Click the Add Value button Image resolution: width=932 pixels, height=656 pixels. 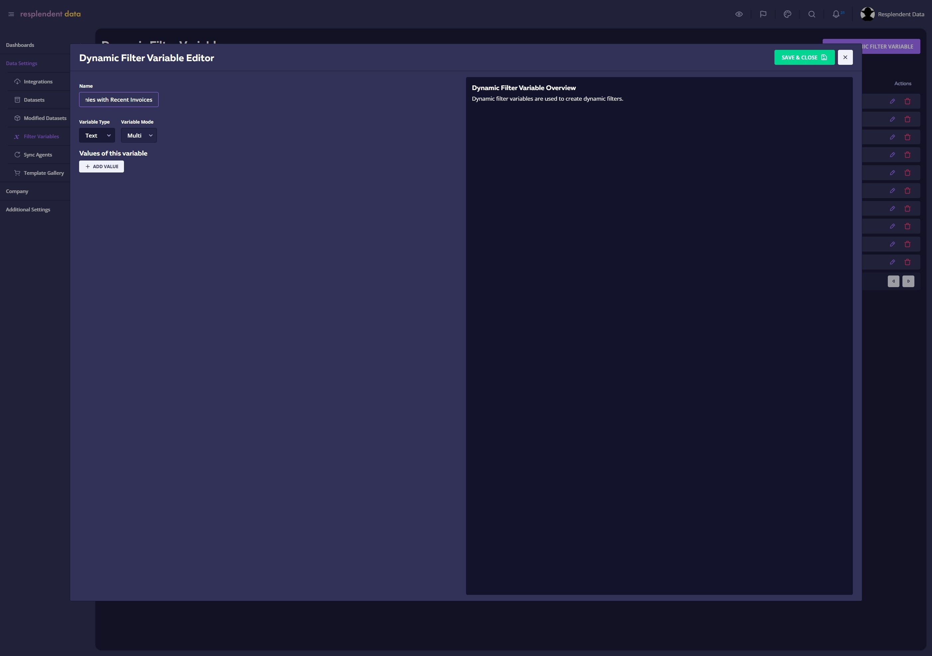[x=101, y=167]
